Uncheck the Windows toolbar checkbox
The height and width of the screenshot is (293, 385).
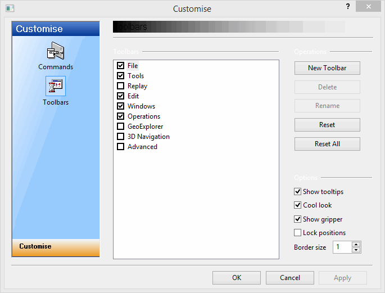coord(120,106)
